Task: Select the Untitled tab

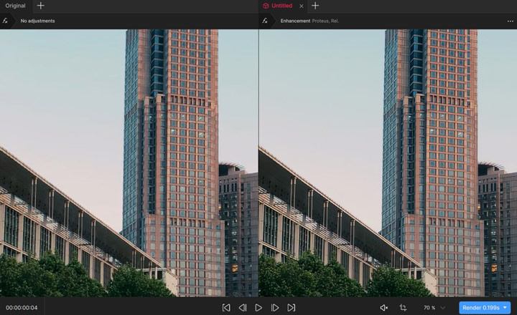Action: (278, 6)
